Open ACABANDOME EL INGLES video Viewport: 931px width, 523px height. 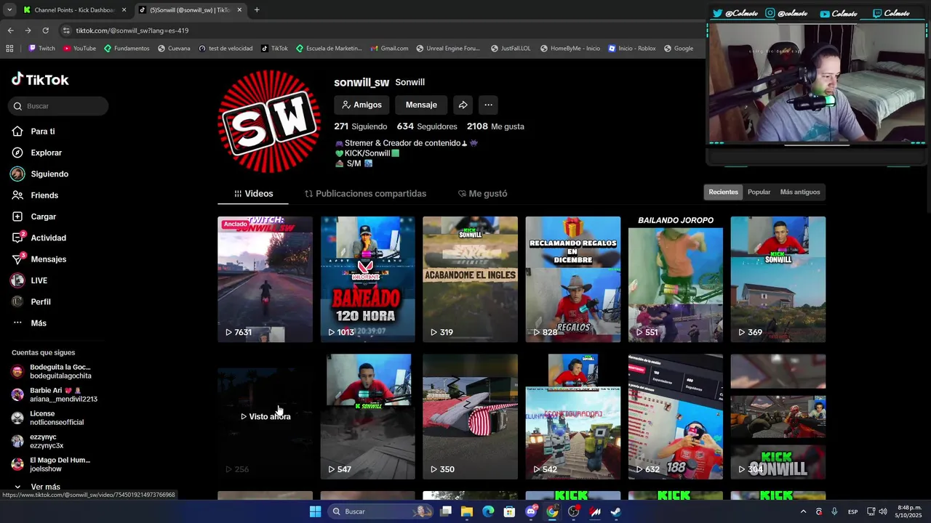(470, 279)
